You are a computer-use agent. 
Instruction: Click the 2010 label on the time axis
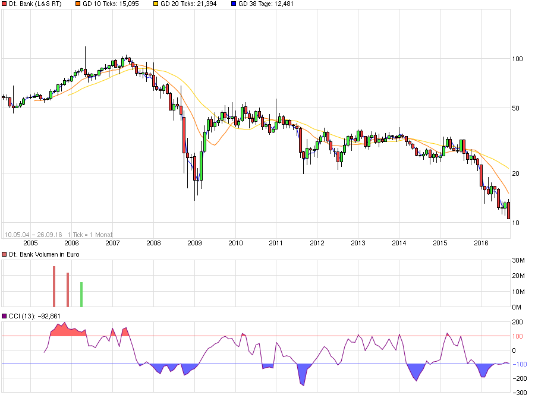click(x=235, y=243)
